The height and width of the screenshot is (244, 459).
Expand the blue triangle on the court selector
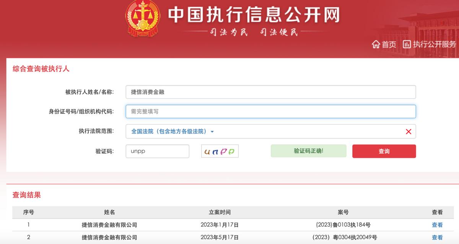click(213, 132)
